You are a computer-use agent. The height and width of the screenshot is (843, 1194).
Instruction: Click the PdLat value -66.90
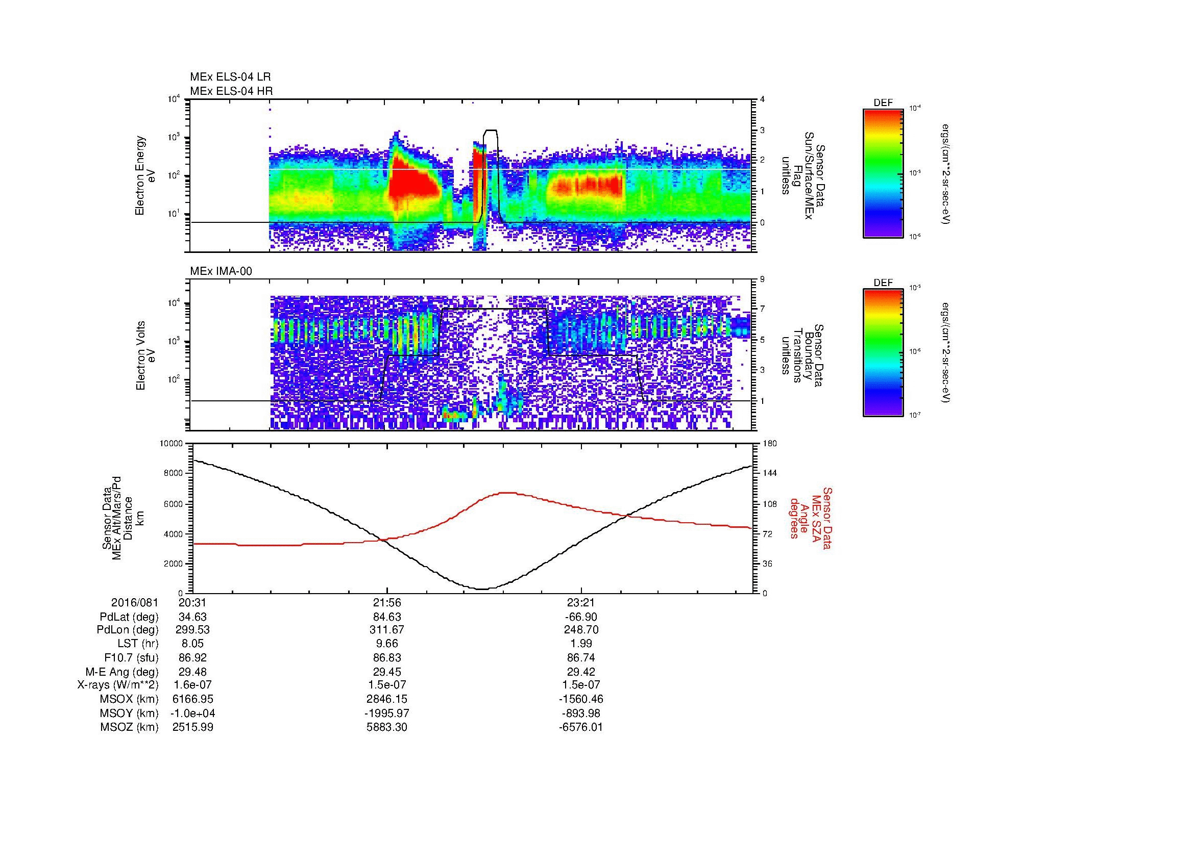tap(580, 617)
